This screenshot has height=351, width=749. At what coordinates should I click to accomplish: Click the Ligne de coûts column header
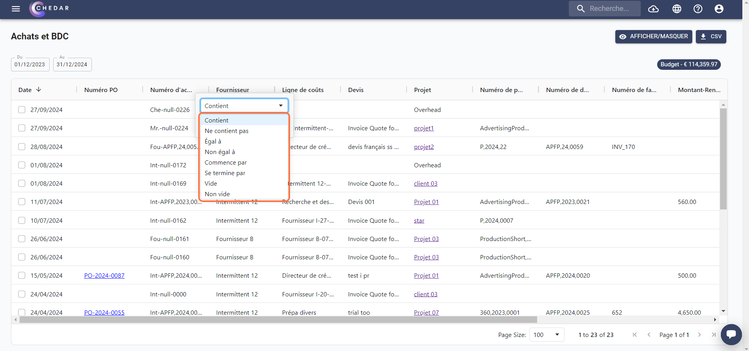tap(303, 90)
